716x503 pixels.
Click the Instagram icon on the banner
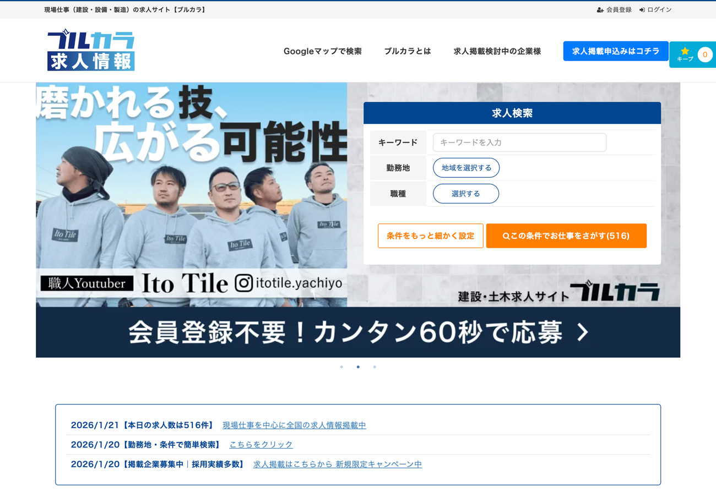pos(244,283)
